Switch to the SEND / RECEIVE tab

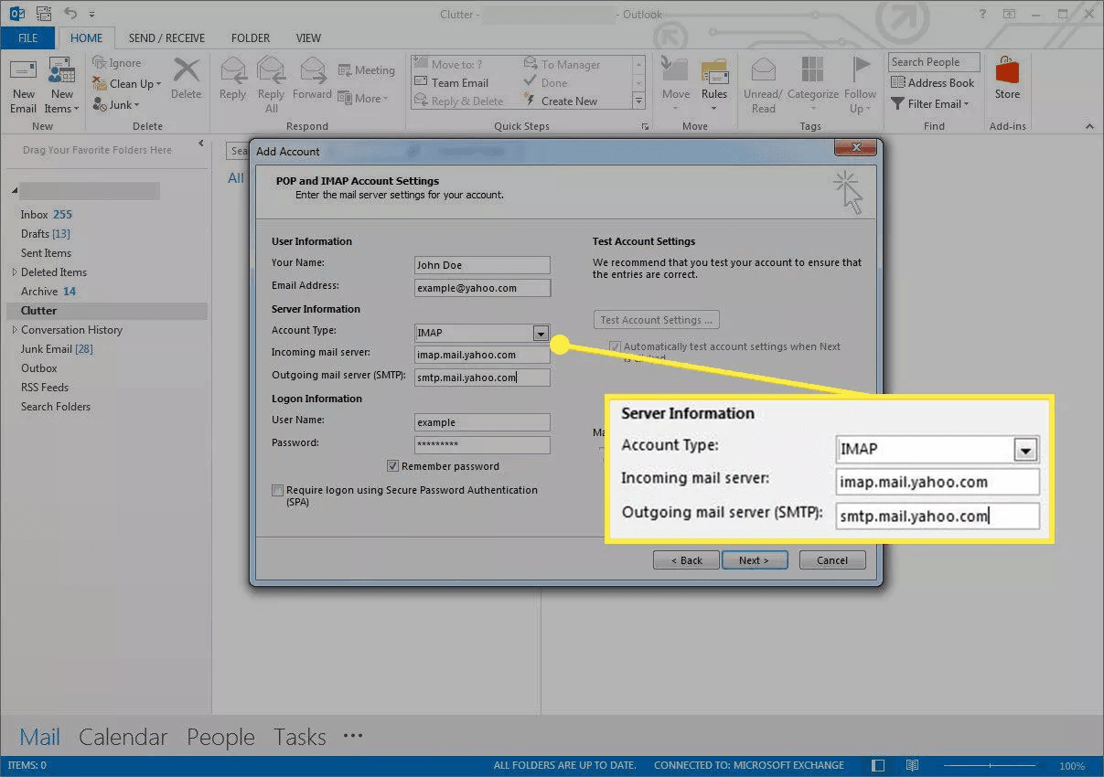166,38
